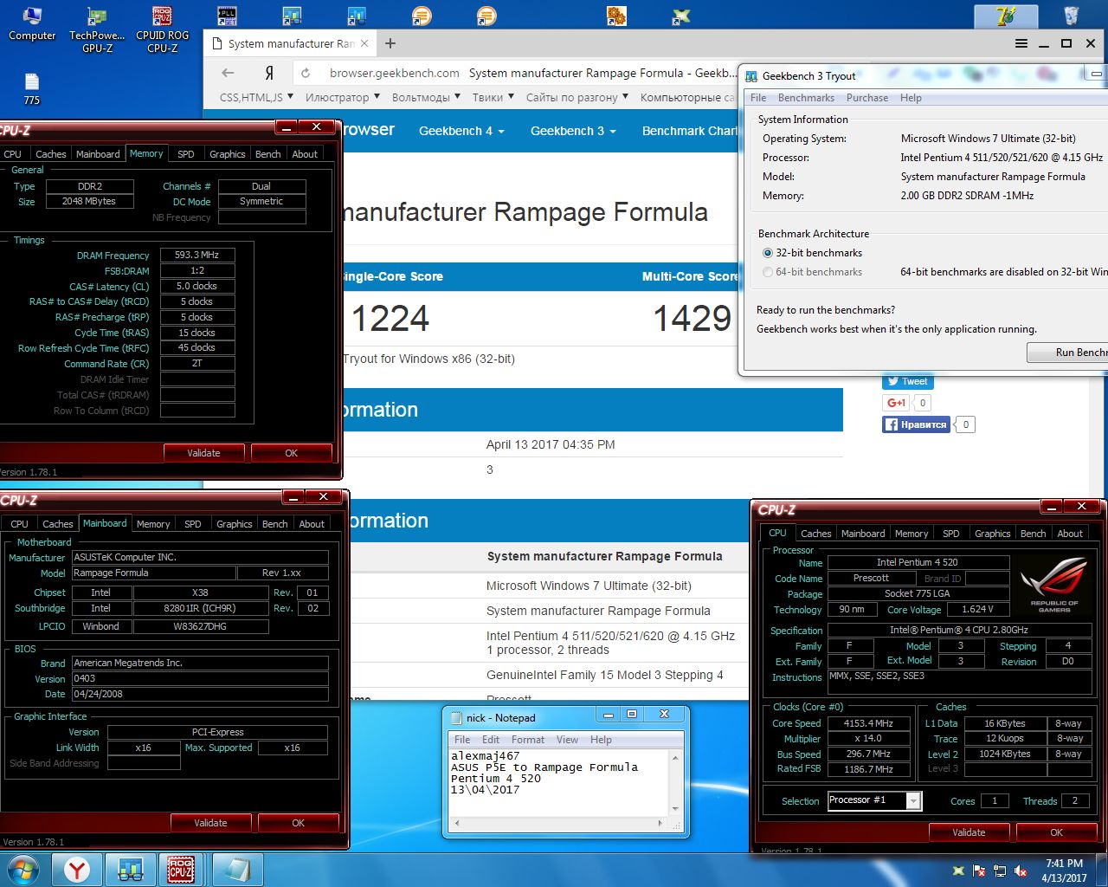
Task: Open Edit menu in Notepad
Action: [x=491, y=740]
